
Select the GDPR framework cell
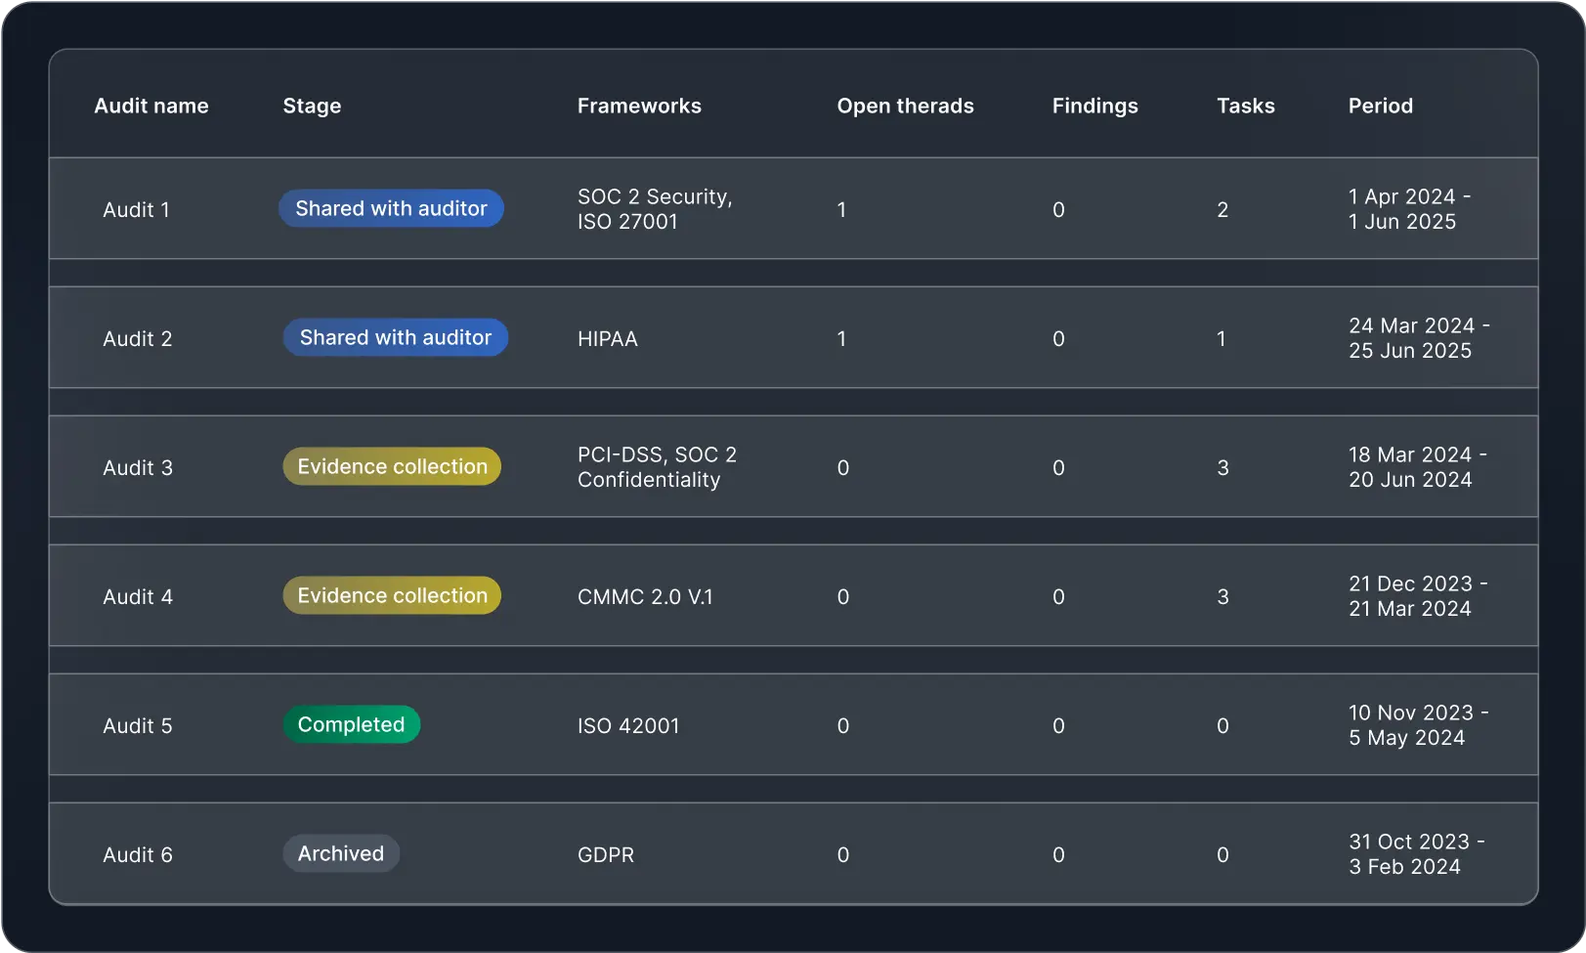605,854
